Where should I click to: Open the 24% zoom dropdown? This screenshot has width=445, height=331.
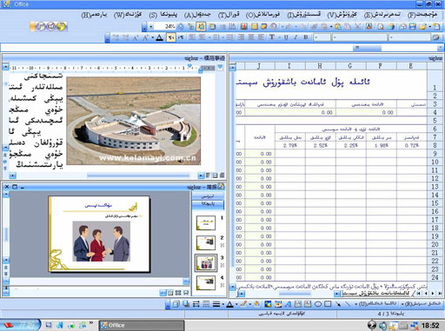pos(151,27)
